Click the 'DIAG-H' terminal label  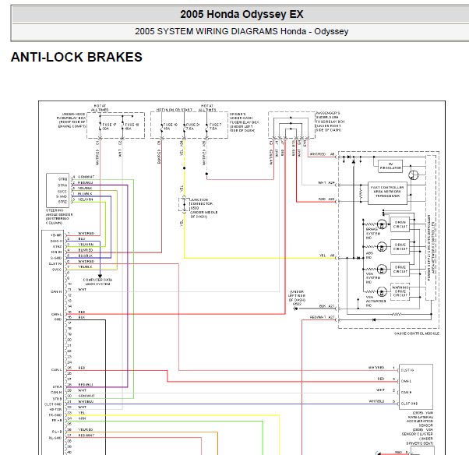pyautogui.click(x=56, y=241)
